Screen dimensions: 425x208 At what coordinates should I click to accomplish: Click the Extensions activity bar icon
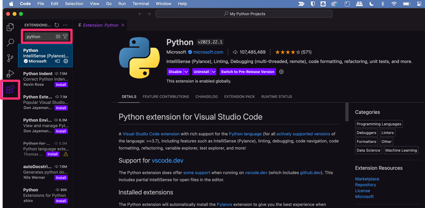coord(10,89)
